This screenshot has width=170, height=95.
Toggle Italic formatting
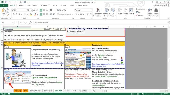pyautogui.click(x=16, y=14)
